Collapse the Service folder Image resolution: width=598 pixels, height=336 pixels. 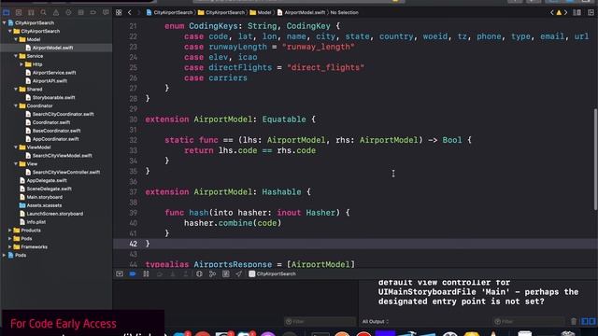click(16, 56)
